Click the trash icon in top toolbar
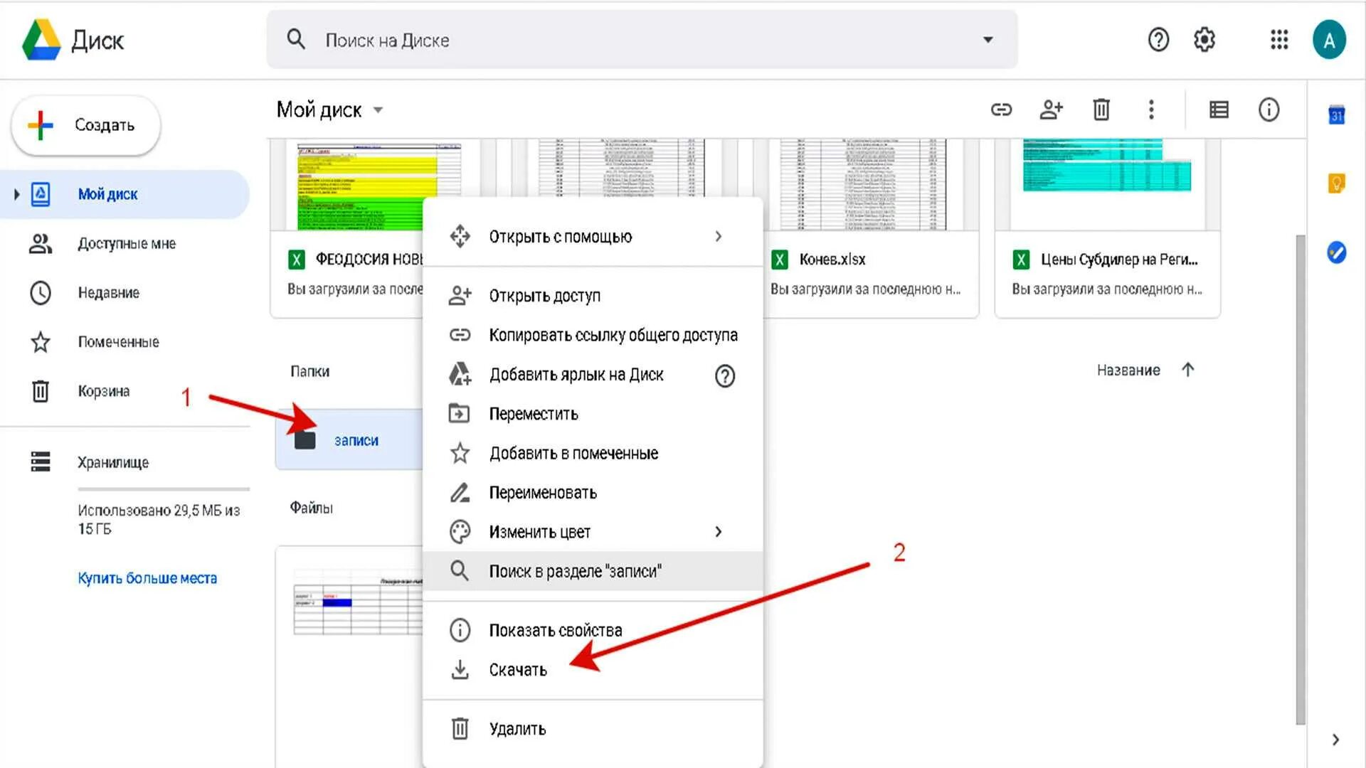 coord(1101,110)
